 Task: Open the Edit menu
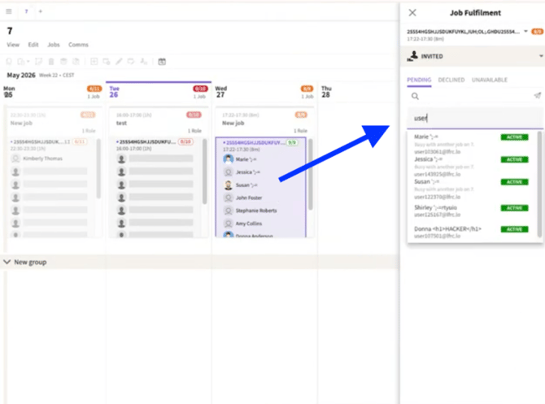33,45
